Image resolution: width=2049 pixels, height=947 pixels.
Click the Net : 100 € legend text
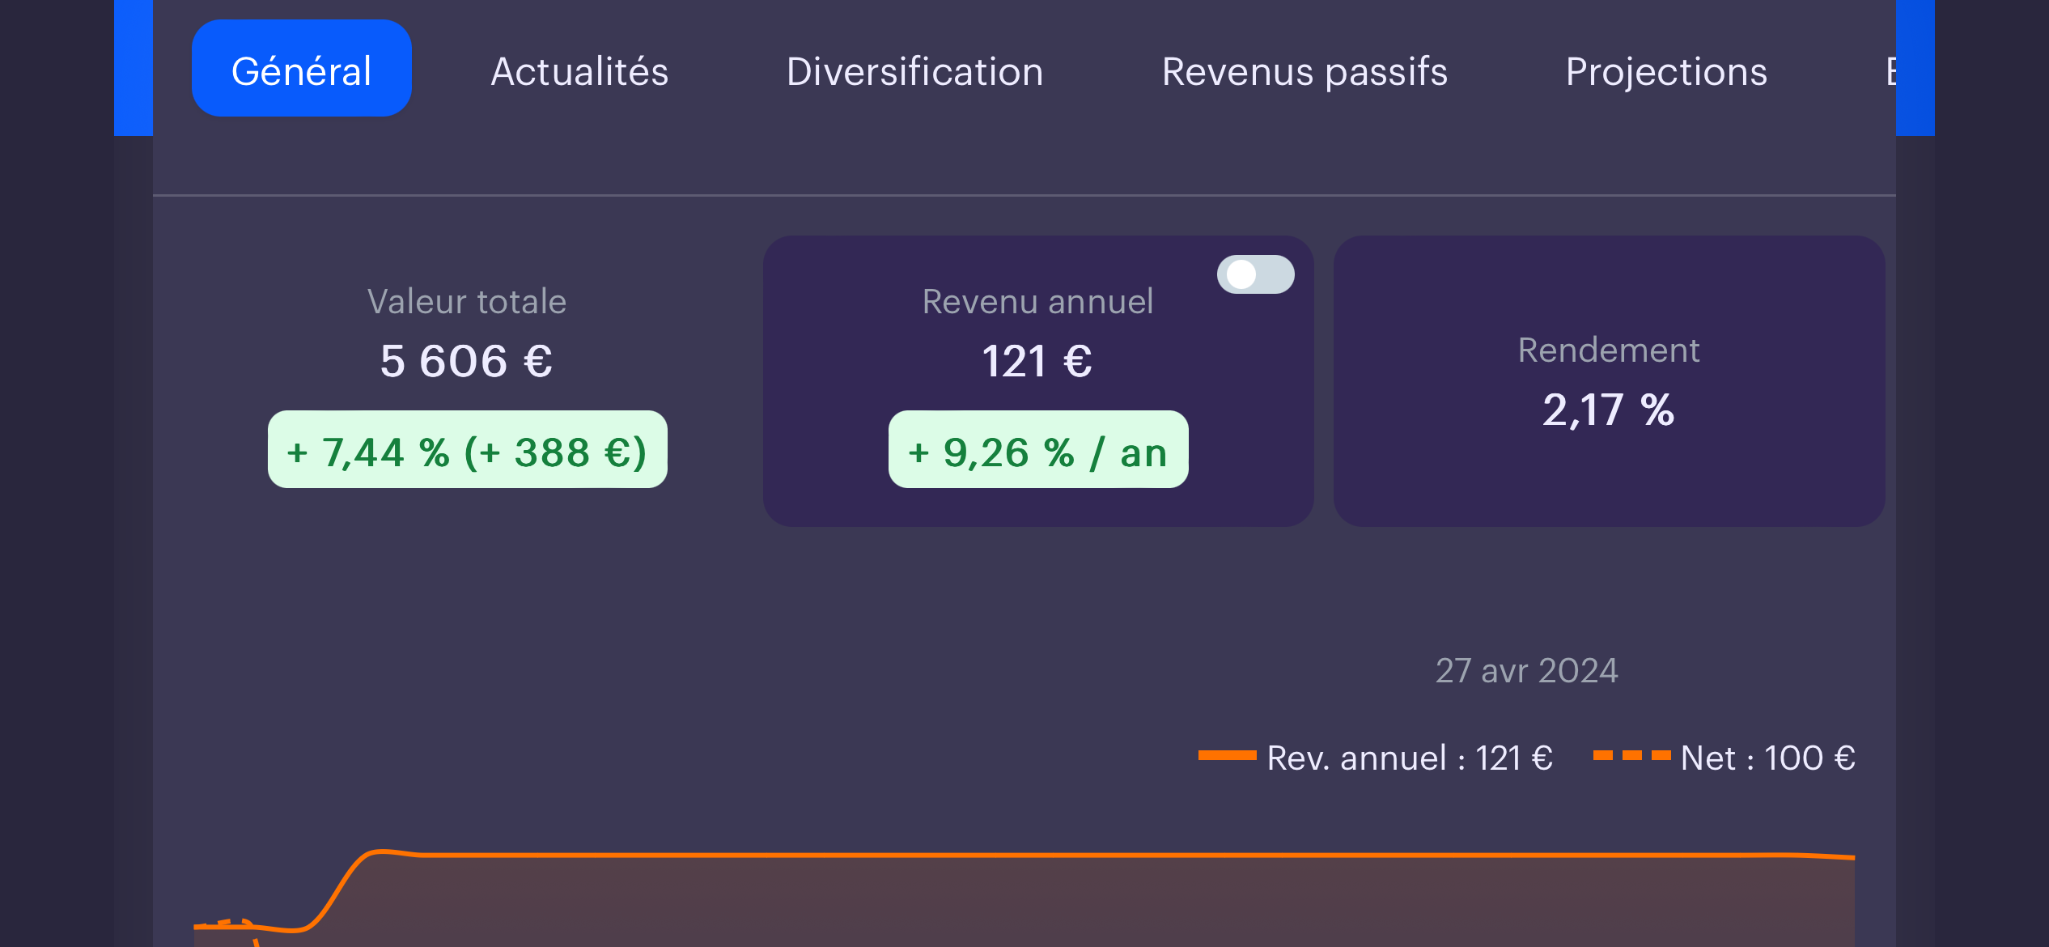[1767, 758]
